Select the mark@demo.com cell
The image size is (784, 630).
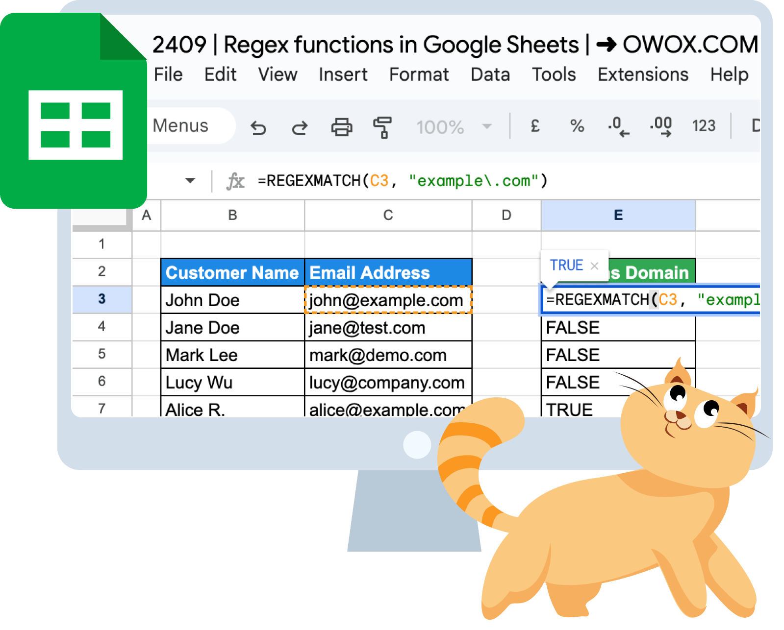point(388,355)
